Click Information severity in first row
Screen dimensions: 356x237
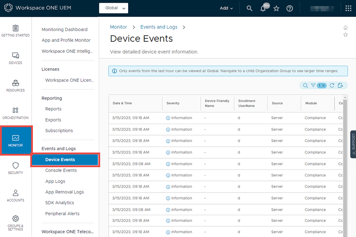[179, 118]
